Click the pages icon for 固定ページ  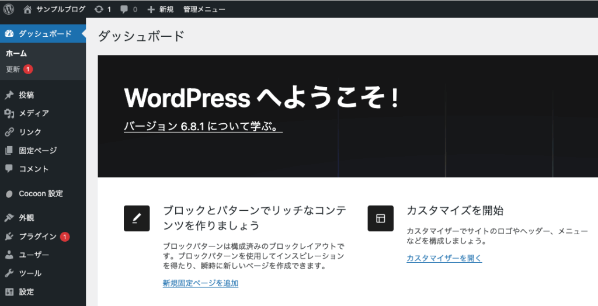click(x=9, y=150)
